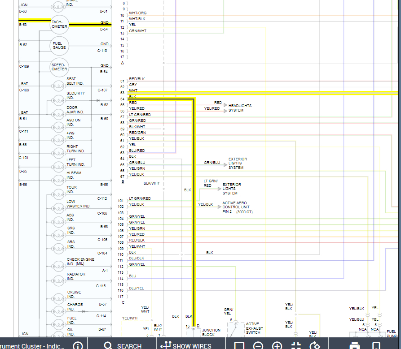This screenshot has width=401, height=349.
Task: Select the BLU/YEL wire label at pin 116
Action: [x=137, y=288]
